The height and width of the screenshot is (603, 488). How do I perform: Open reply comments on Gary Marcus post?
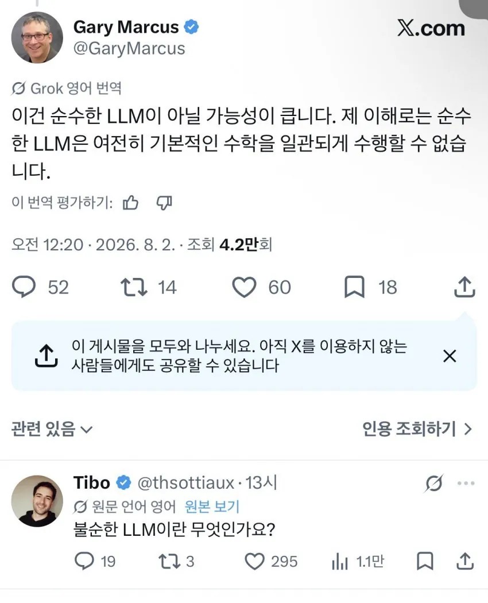coord(24,287)
